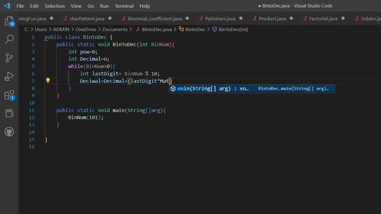
Task: Close unsaved Factorial.java tab via dot
Action: [x=343, y=18]
